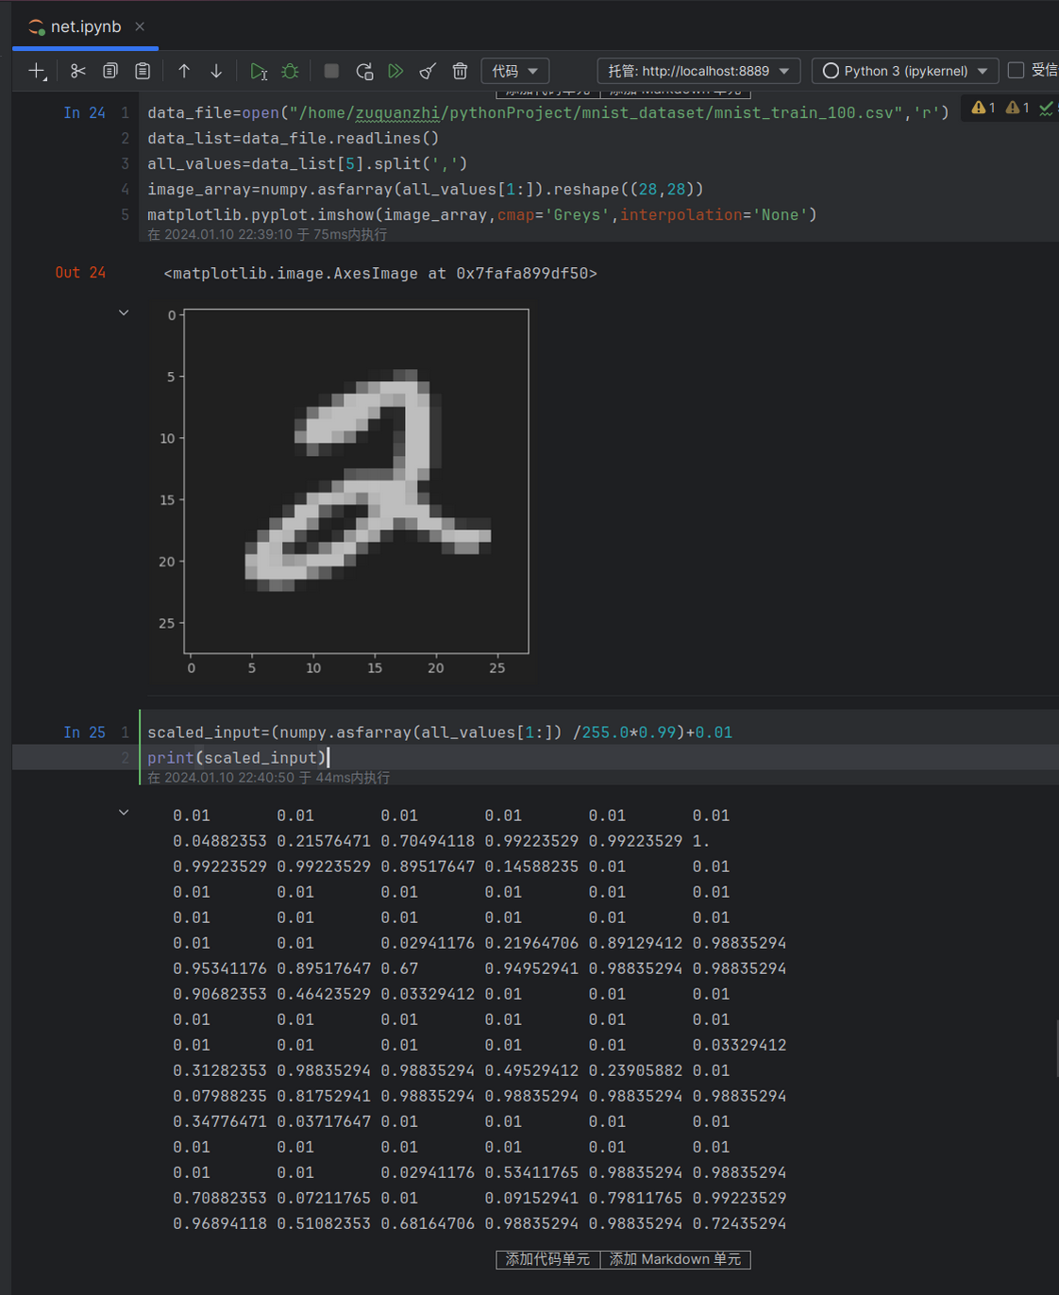Clear outputs with the broom icon
This screenshot has width=1059, height=1295.
(x=428, y=71)
